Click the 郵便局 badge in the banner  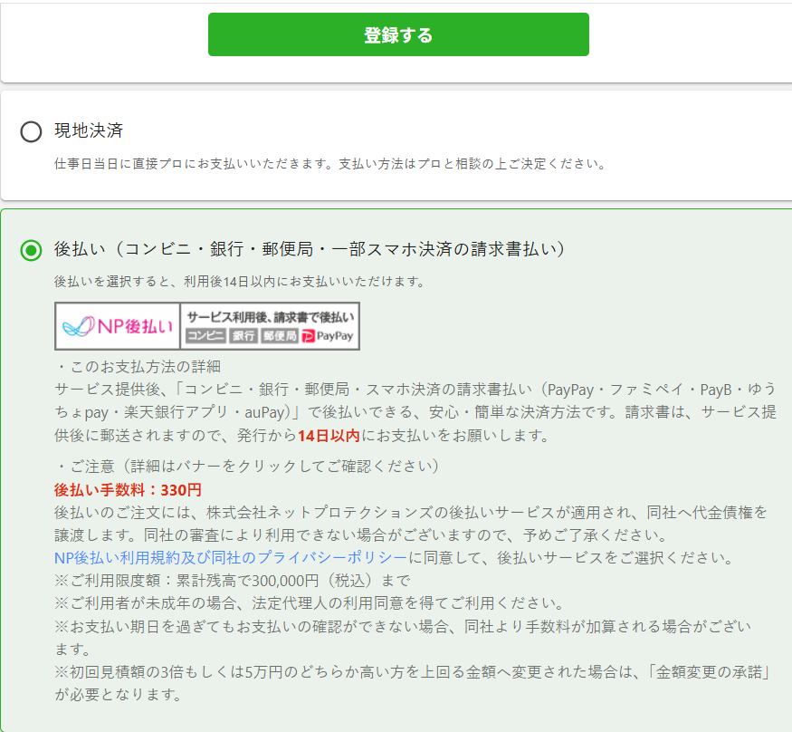[279, 336]
